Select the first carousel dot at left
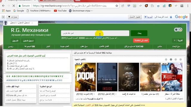 pos(166,59)
